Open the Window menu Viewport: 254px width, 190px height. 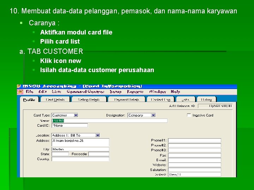157,92
